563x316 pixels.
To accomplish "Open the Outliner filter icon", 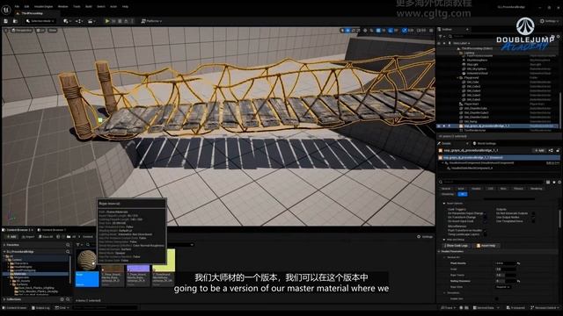I will click(x=441, y=36).
